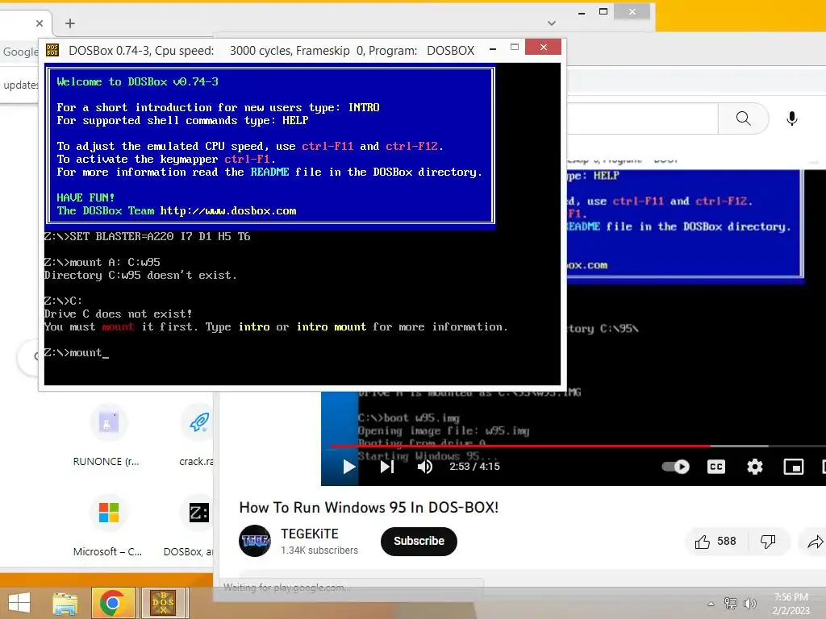Image resolution: width=826 pixels, height=619 pixels.
Task: Skip to next video in player
Action: (387, 467)
